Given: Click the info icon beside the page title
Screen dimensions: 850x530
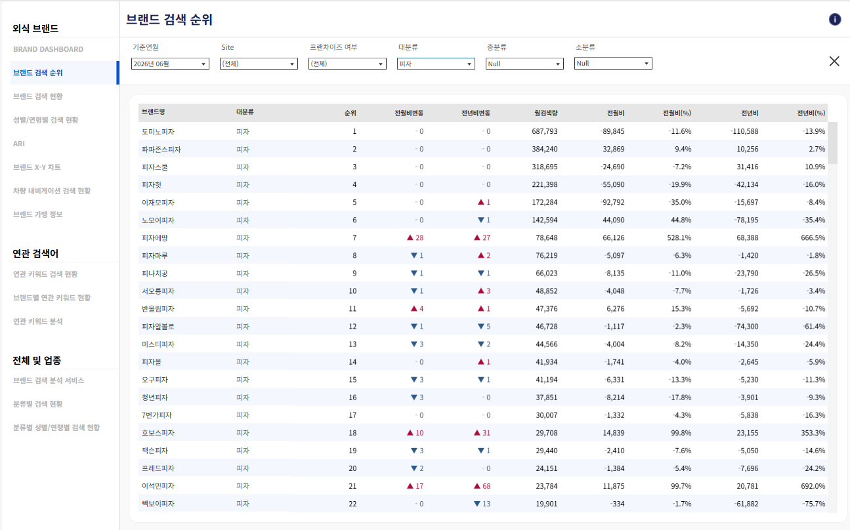Looking at the screenshot, I should pyautogui.click(x=835, y=20).
